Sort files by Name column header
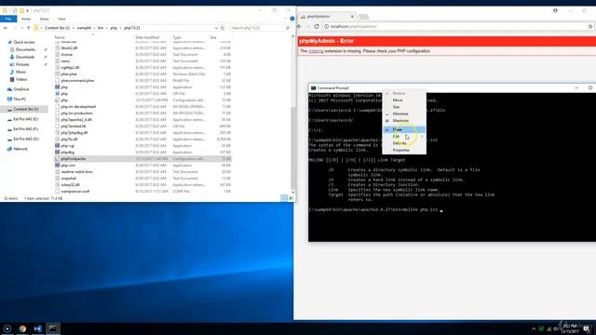 point(60,37)
